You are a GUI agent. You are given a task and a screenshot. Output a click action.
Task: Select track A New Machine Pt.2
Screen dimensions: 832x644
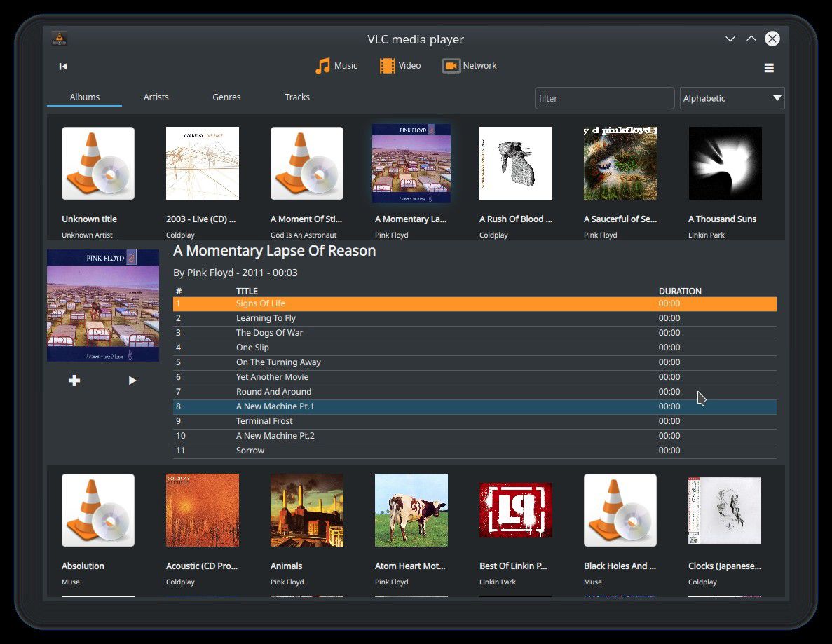coord(475,435)
